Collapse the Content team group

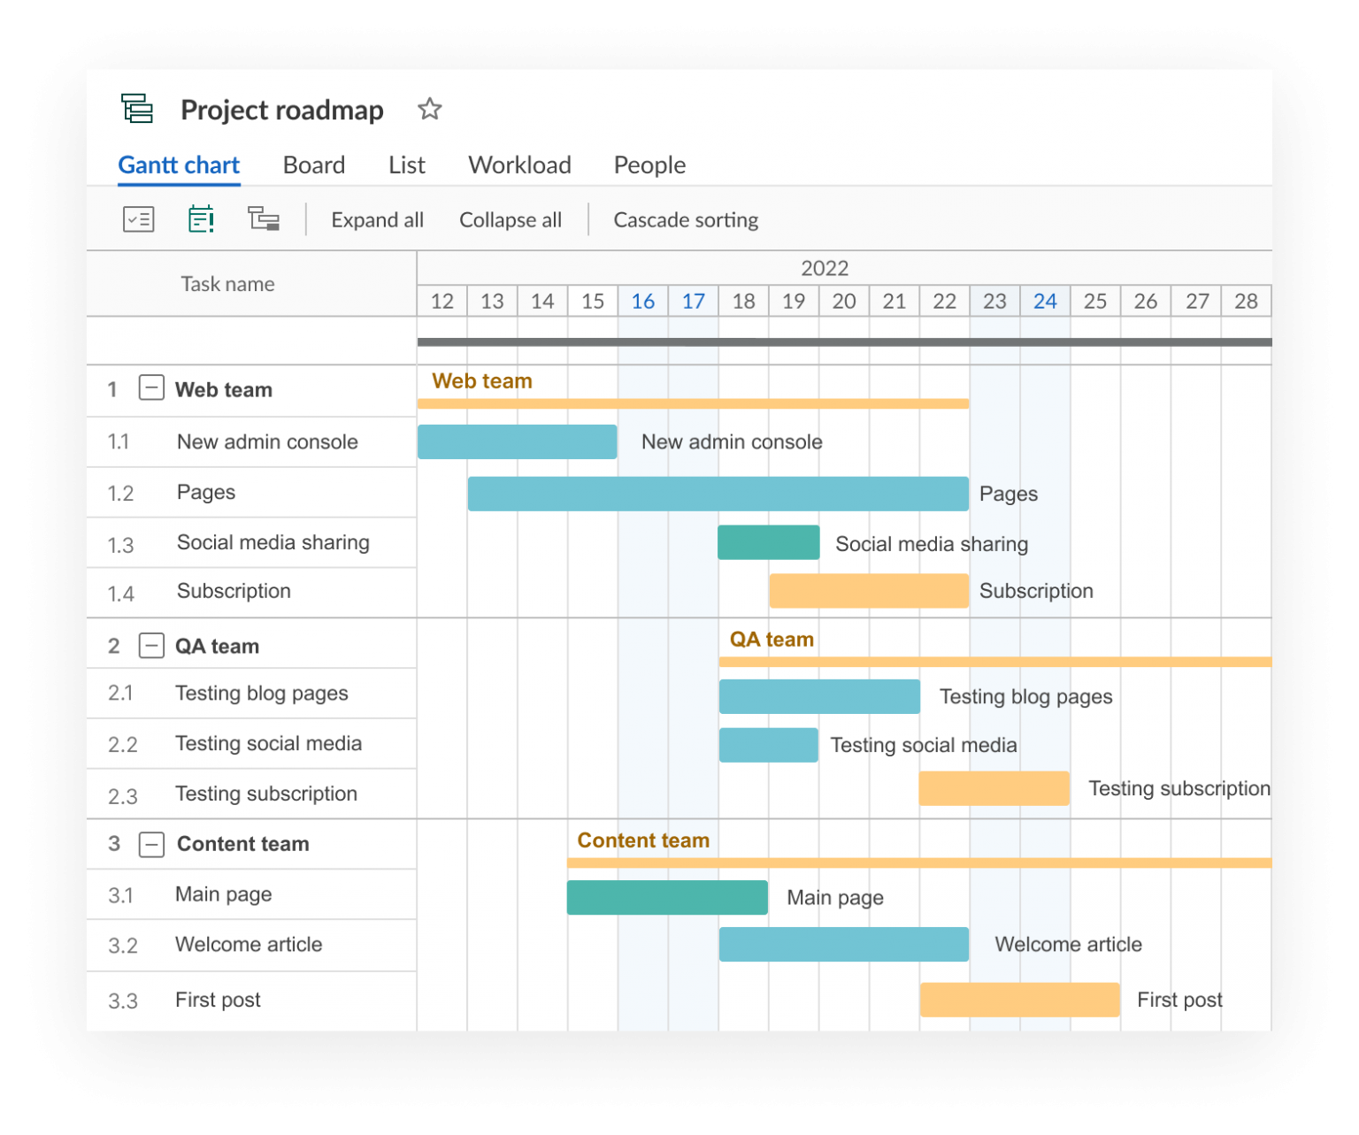click(151, 844)
